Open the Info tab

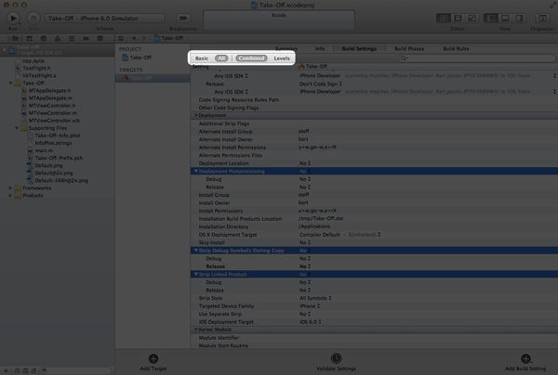pyautogui.click(x=320, y=48)
